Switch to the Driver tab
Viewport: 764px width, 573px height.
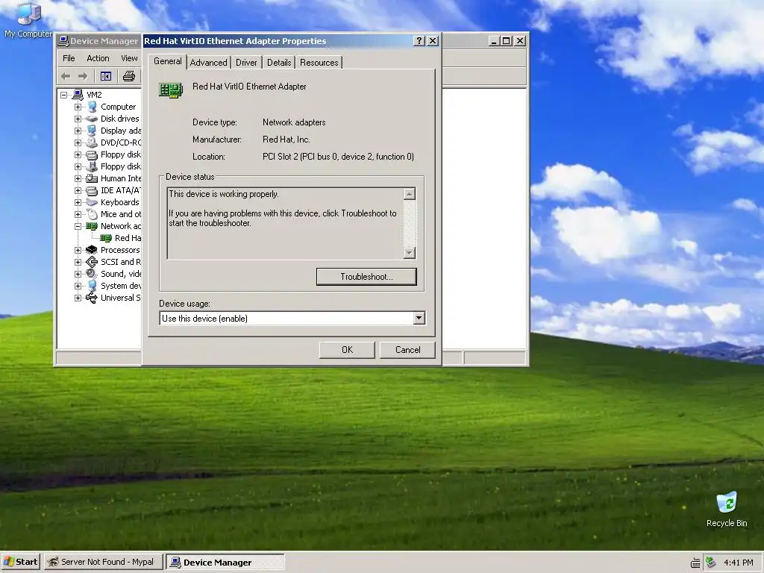(x=246, y=63)
